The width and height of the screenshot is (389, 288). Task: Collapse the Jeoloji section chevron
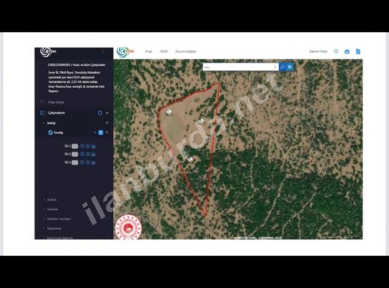click(x=107, y=123)
